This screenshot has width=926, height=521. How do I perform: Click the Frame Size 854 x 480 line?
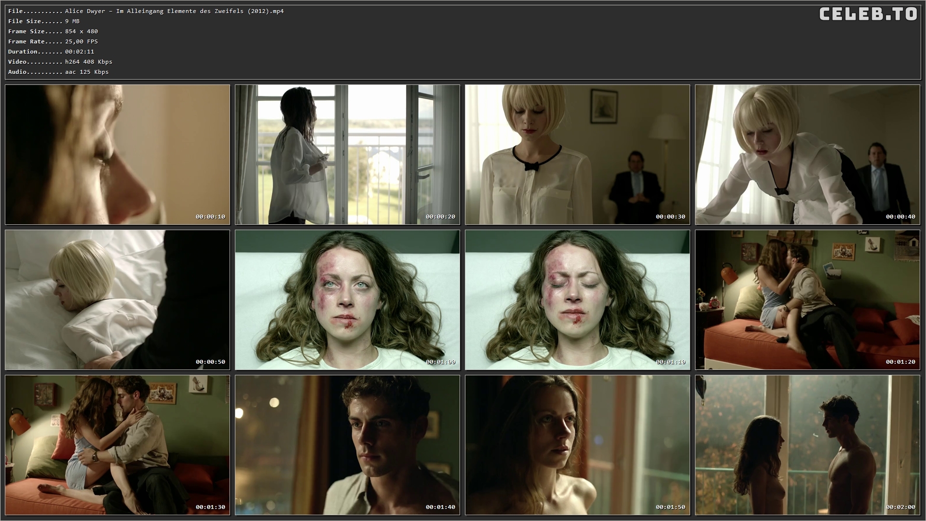click(53, 31)
